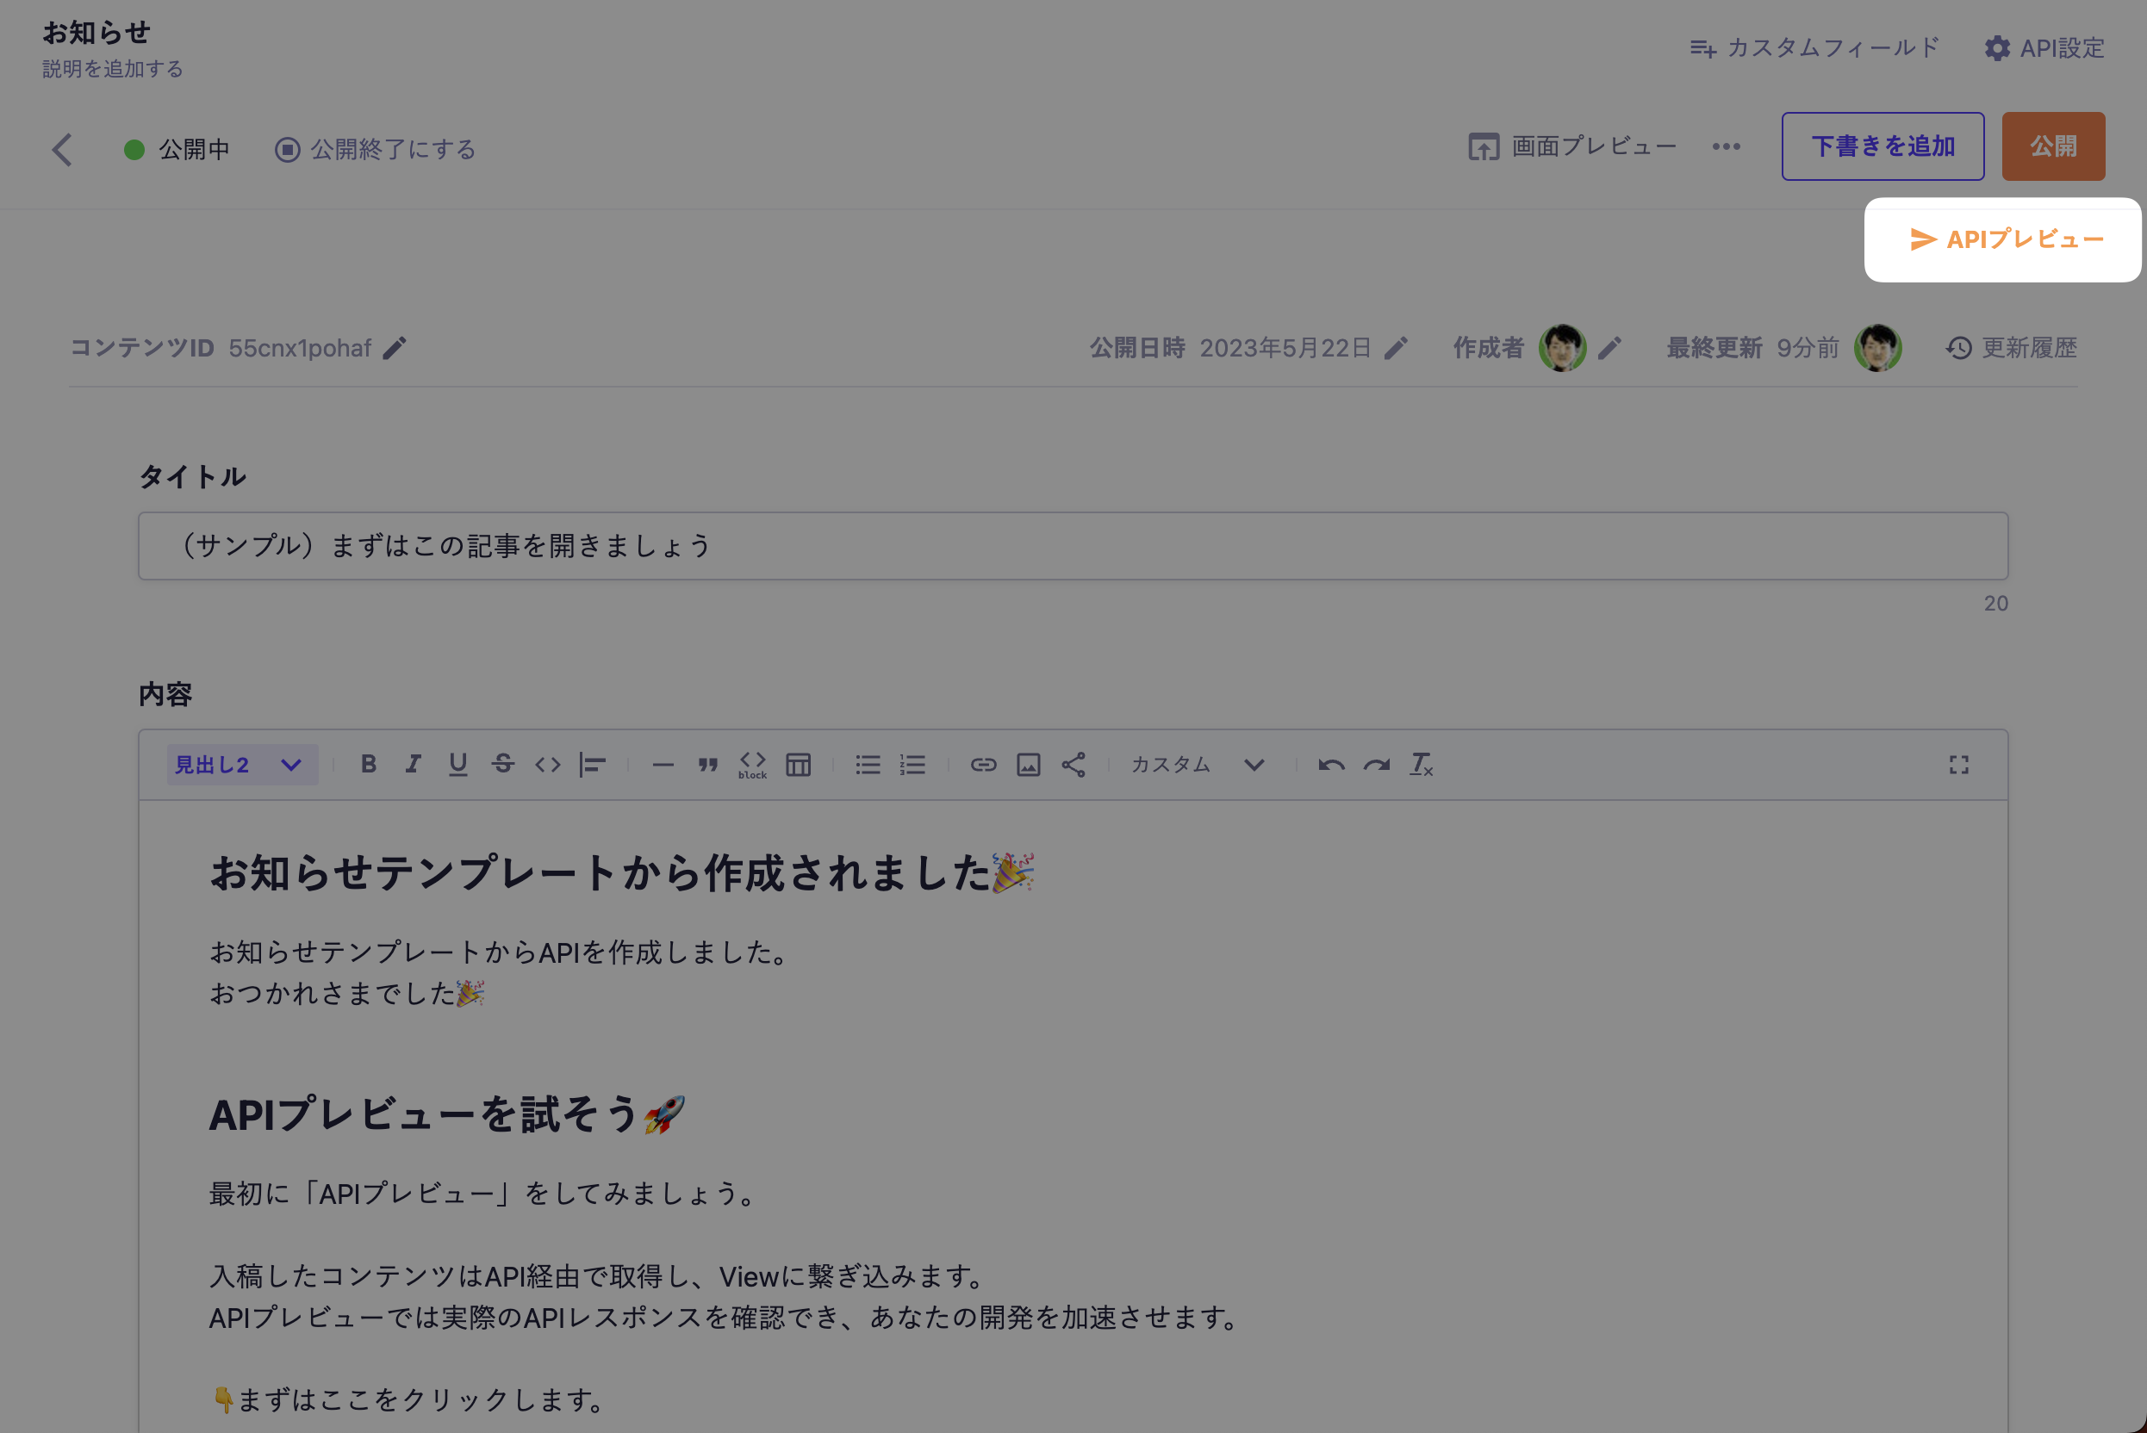Open the more options (...) menu

pyautogui.click(x=1726, y=146)
